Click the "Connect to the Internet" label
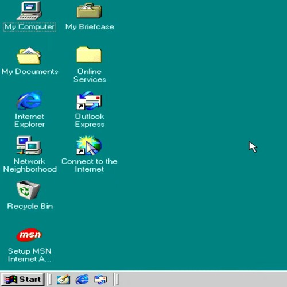This screenshot has height=287, width=287. pyautogui.click(x=90, y=165)
